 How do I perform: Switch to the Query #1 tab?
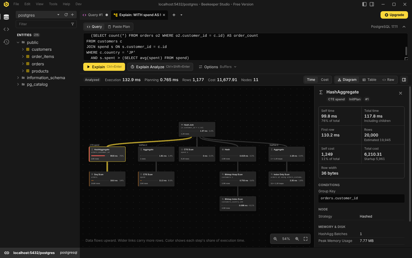95,15
